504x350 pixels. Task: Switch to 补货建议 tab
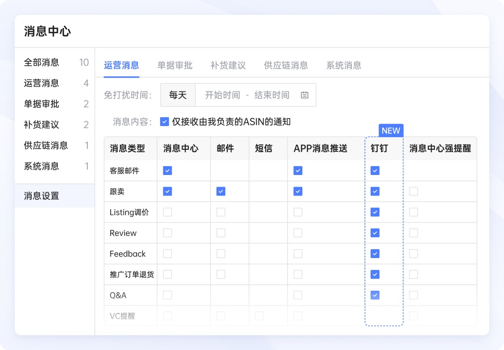(x=228, y=65)
